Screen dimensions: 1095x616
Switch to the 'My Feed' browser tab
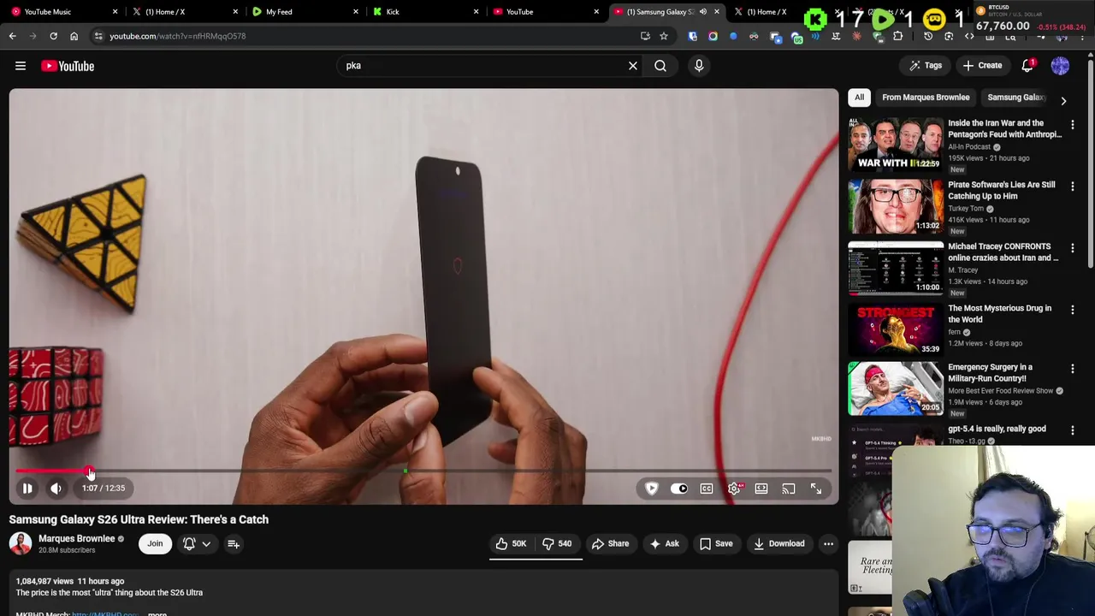pyautogui.click(x=304, y=12)
